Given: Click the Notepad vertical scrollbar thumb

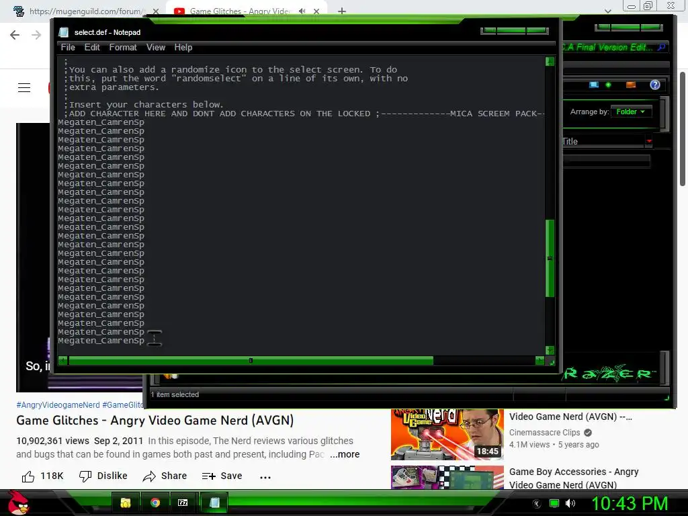Looking at the screenshot, I should click(x=550, y=259).
